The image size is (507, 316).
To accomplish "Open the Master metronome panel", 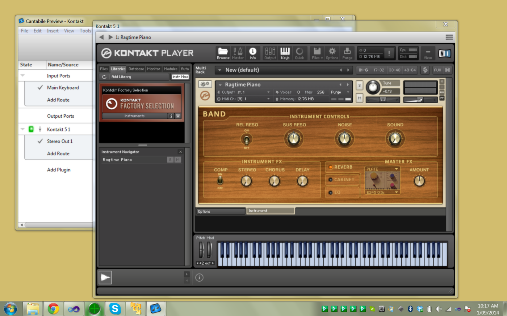I will click(238, 53).
